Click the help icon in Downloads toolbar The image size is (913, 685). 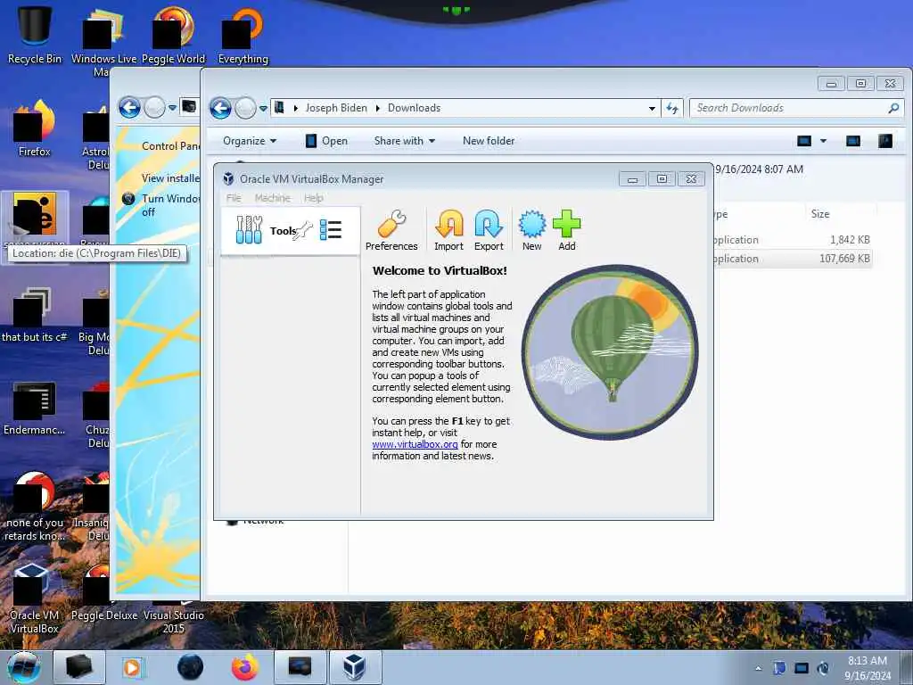tap(885, 141)
